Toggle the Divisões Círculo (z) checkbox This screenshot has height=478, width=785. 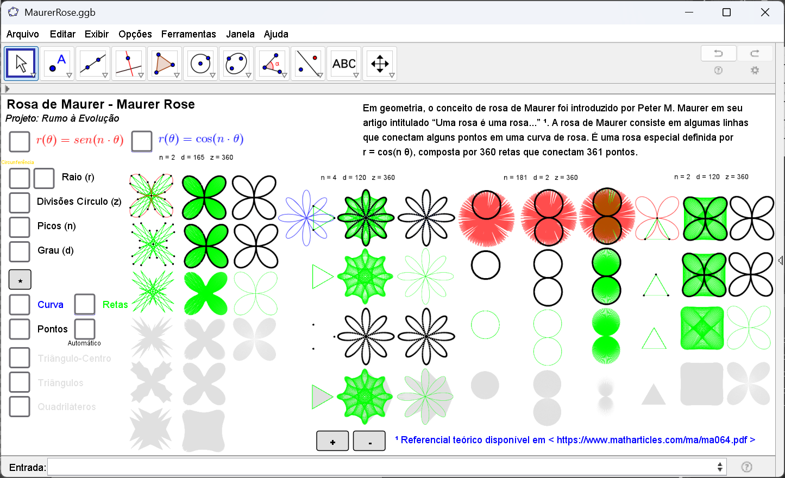(20, 202)
